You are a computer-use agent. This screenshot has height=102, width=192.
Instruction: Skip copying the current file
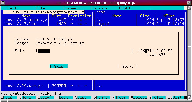(x=59, y=66)
